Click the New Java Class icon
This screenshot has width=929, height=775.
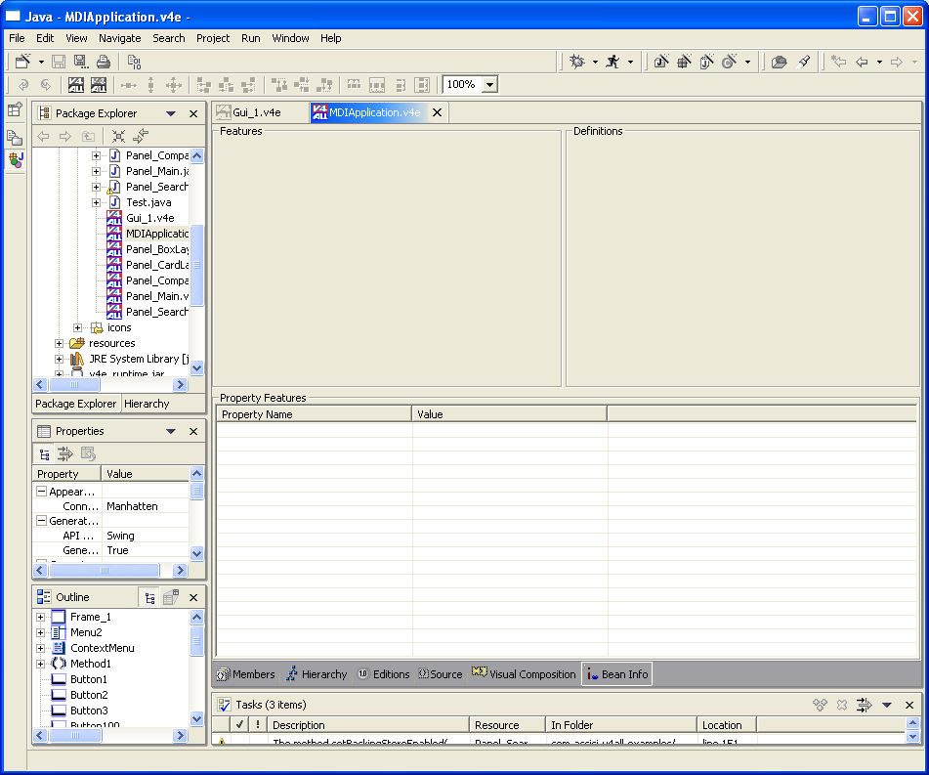pos(729,62)
